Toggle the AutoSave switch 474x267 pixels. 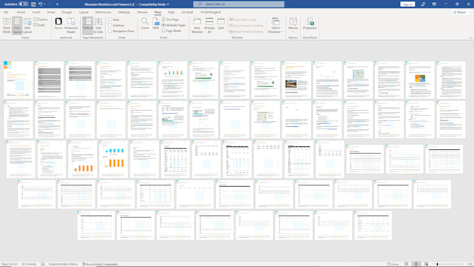point(23,4)
